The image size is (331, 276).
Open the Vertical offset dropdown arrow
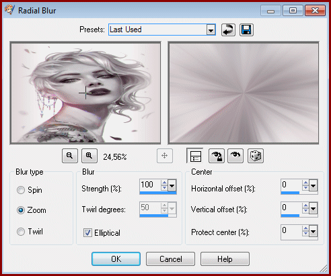pyautogui.click(x=314, y=208)
